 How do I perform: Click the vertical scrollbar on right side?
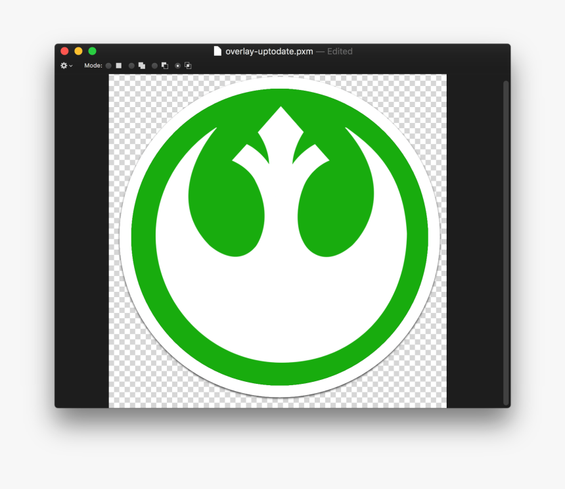pos(506,243)
